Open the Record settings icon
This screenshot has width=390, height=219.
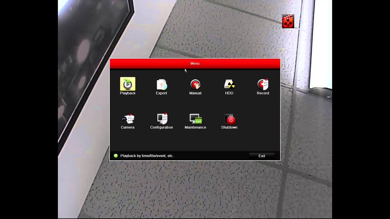point(263,84)
